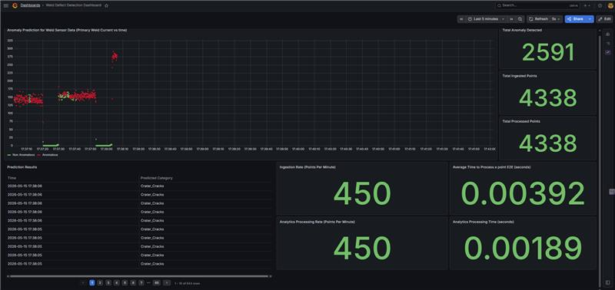615x290 pixels.
Task: Open the Share button dropdown arrow
Action: 590,18
